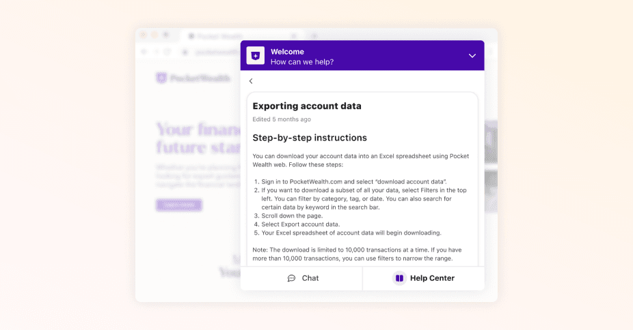
Task: Click the purple button under the hero text
Action: (x=178, y=205)
